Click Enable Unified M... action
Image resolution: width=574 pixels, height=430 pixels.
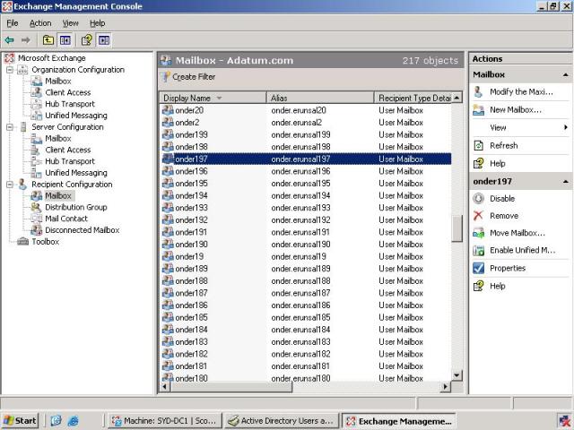pyautogui.click(x=522, y=250)
